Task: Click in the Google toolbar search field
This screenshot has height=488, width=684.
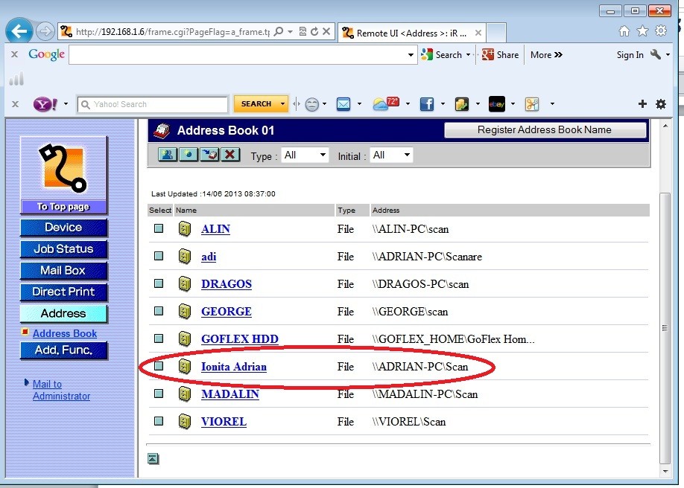Action: (238, 55)
